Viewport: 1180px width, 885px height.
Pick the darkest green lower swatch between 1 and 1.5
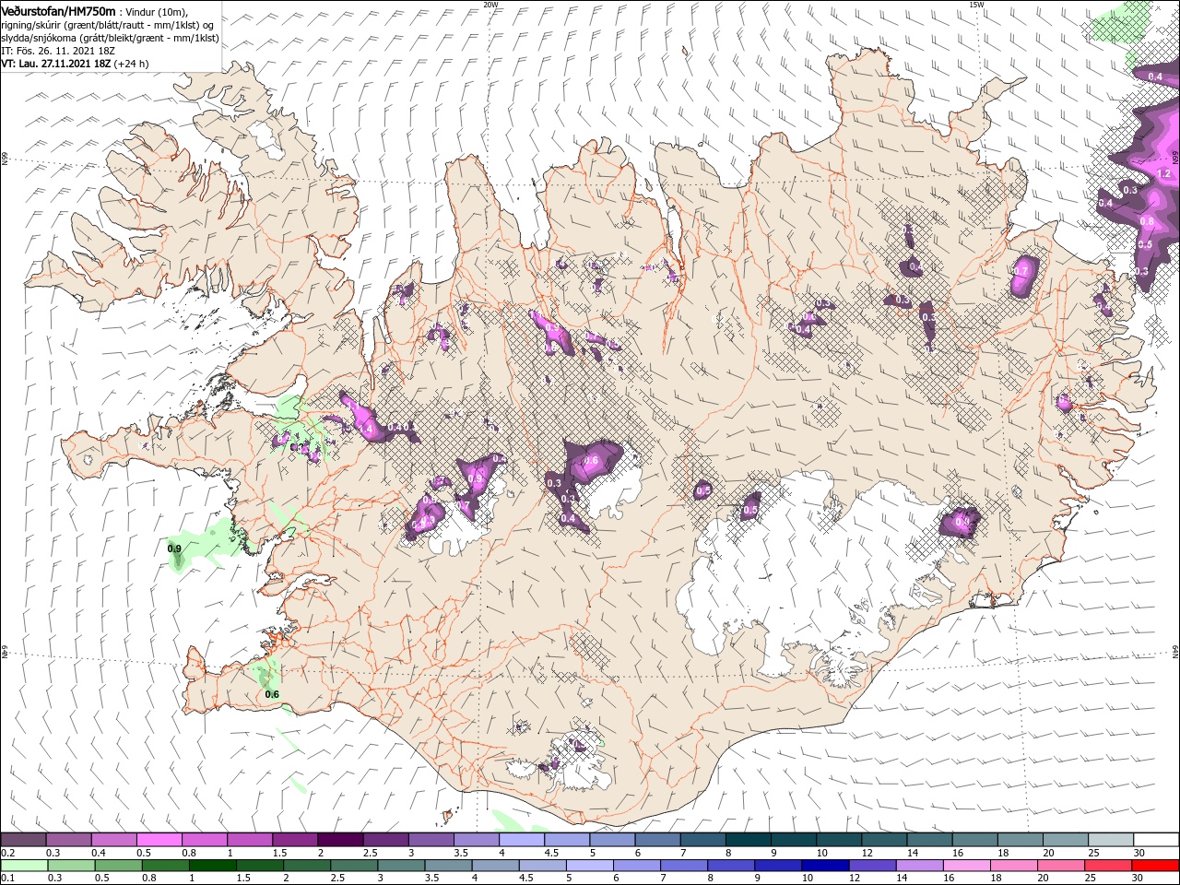click(x=213, y=866)
